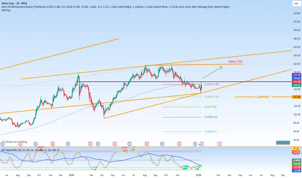This screenshot has height=178, width=302.
Task: Click the 100.00 price scale value
Action: (x=296, y=115)
